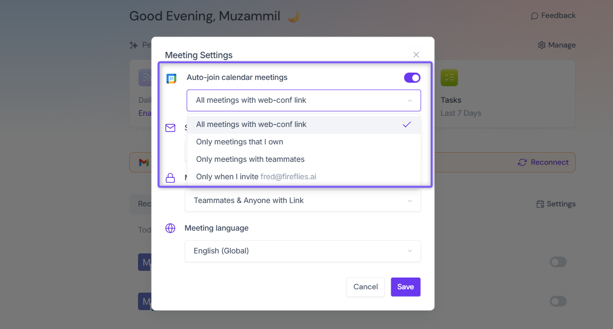The width and height of the screenshot is (613, 329).
Task: Click the globe meeting language icon
Action: click(170, 228)
